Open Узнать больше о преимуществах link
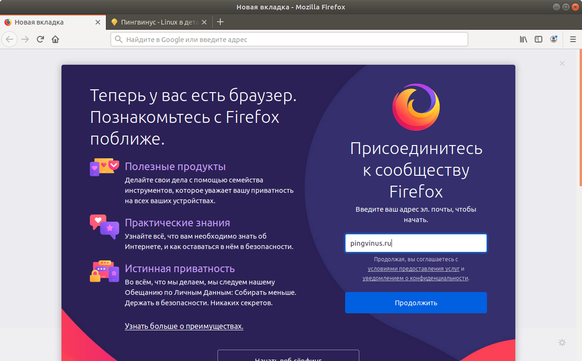Viewport: 582px width, 361px height. click(184, 326)
